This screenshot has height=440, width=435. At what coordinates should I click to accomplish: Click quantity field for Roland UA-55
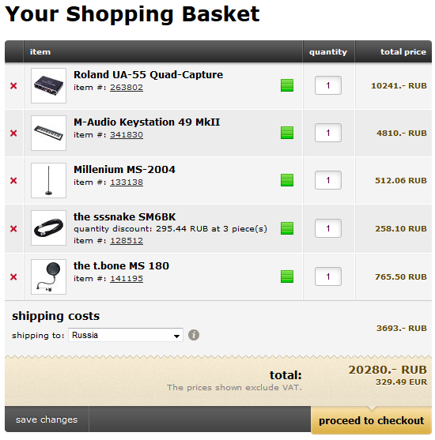[x=328, y=85]
